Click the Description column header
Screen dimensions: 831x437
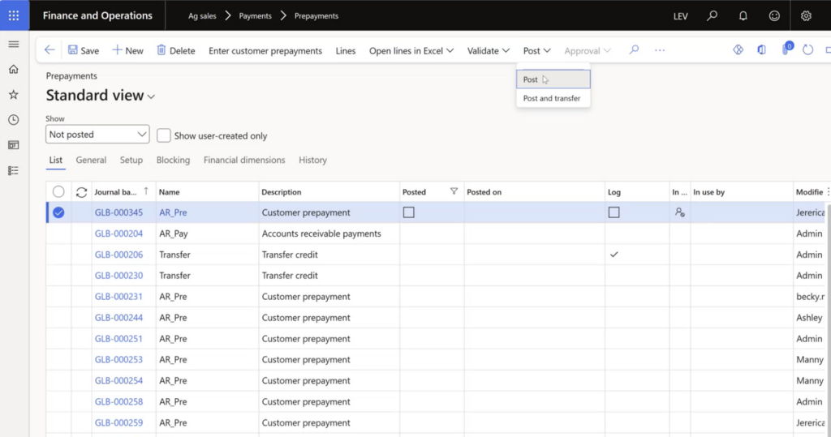[329, 192]
